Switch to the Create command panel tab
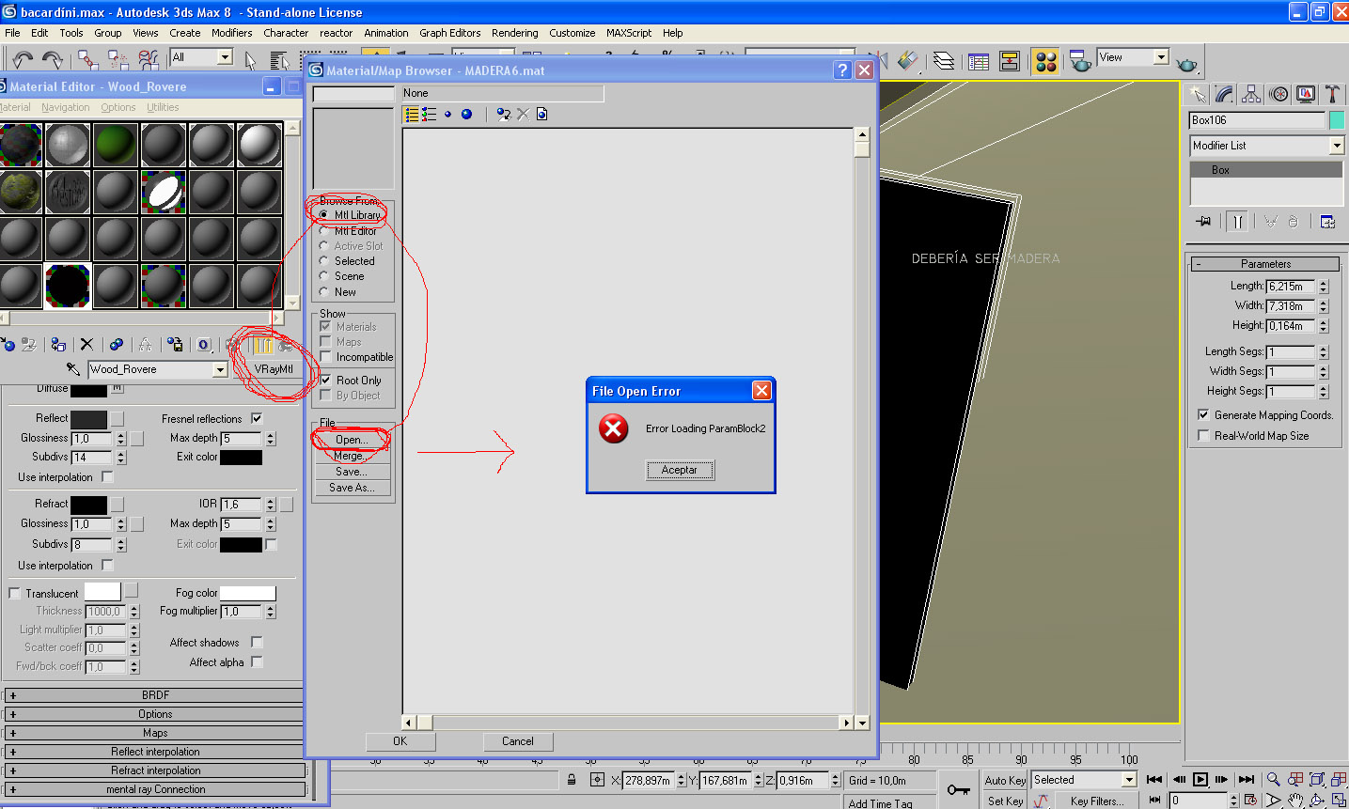The height and width of the screenshot is (809, 1349). click(x=1197, y=94)
